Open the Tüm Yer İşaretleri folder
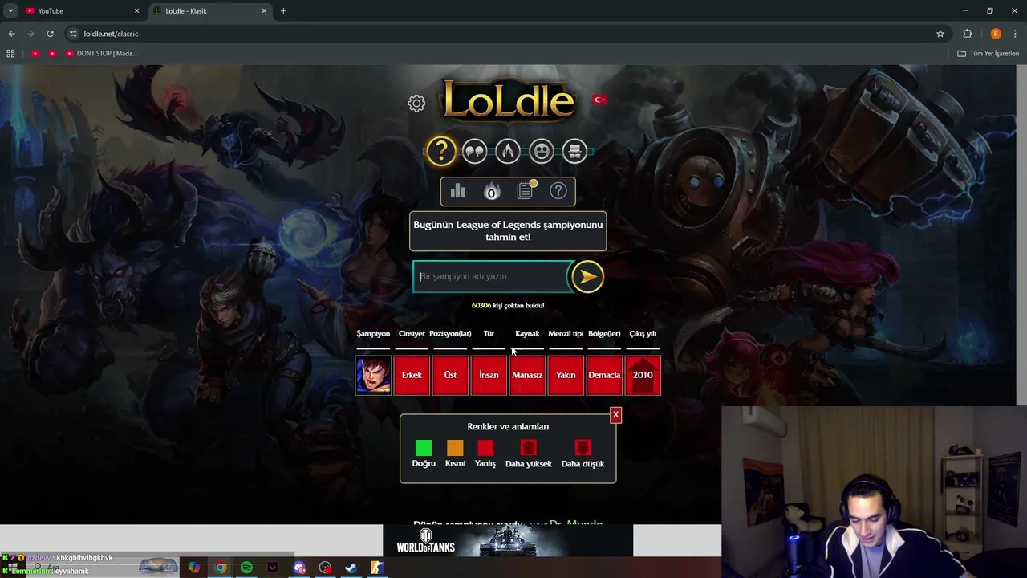The height and width of the screenshot is (578, 1027). 988,54
